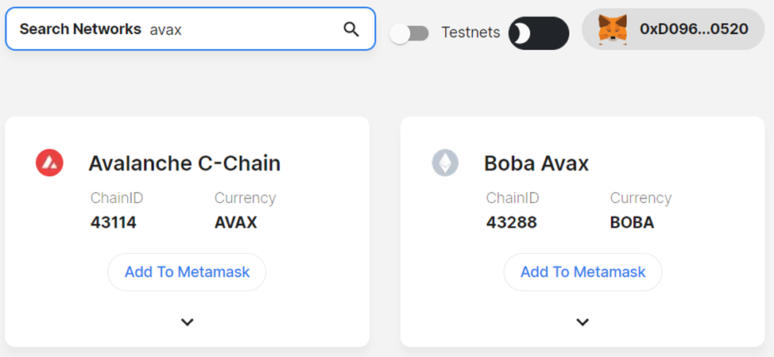Click the BOBA currency value
This screenshot has height=357, width=774.
(632, 223)
